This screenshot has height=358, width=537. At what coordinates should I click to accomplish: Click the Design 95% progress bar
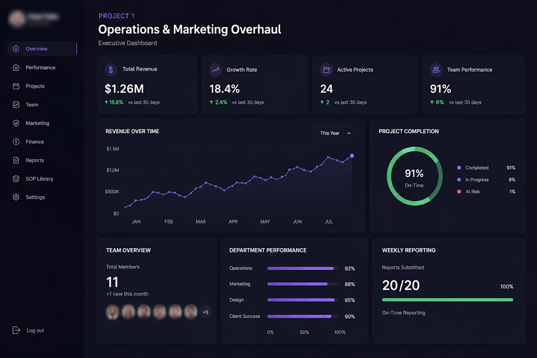[303, 300]
